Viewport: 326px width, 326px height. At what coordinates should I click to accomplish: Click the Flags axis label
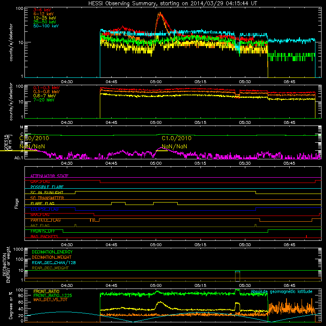(x=17, y=203)
